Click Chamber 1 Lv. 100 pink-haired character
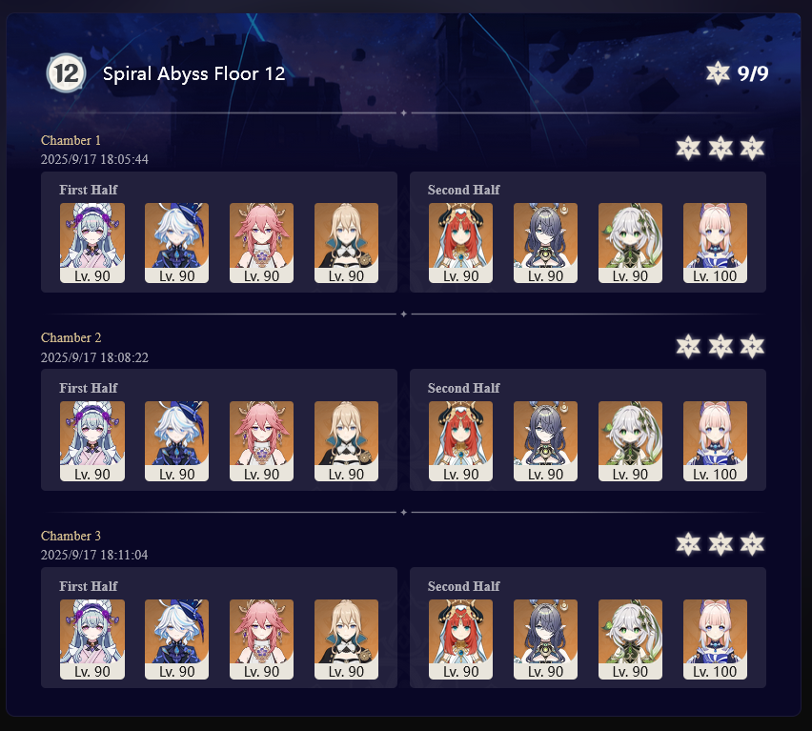The width and height of the screenshot is (812, 731). (715, 243)
